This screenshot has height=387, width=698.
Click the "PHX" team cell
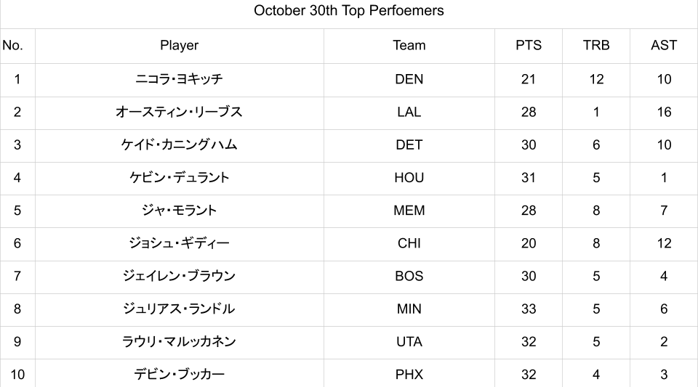click(x=409, y=375)
